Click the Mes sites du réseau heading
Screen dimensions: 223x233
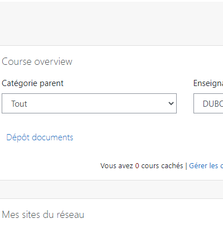coord(43,215)
